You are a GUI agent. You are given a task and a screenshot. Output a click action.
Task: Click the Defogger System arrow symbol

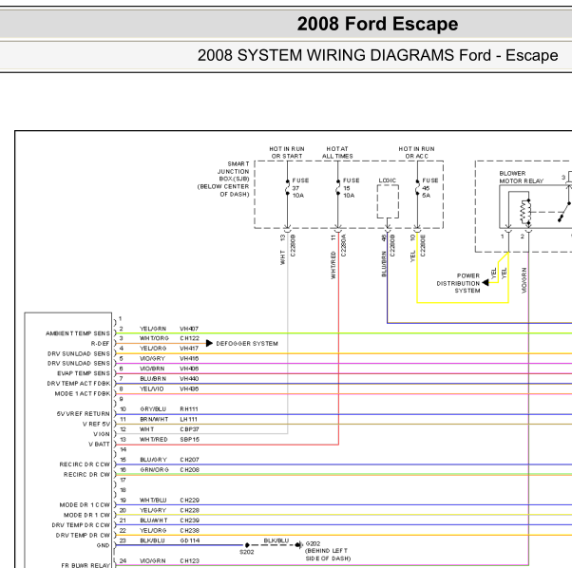click(209, 344)
